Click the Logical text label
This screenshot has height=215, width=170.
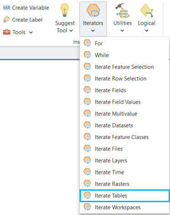147,23
